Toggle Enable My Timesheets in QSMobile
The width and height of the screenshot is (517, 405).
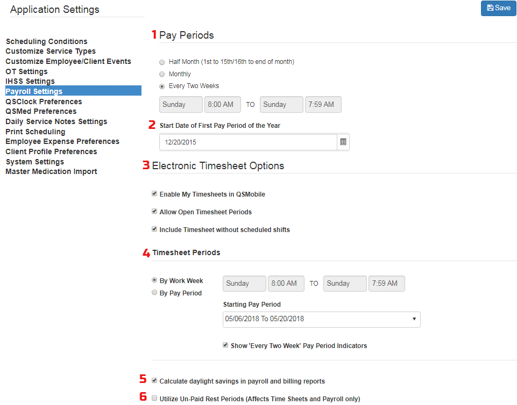click(154, 194)
